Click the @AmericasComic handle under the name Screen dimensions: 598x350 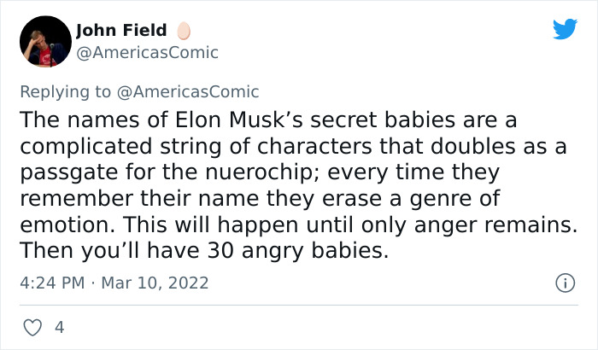point(148,52)
